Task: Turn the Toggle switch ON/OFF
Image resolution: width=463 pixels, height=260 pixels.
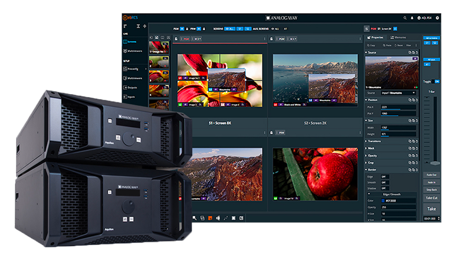Action: tap(437, 81)
